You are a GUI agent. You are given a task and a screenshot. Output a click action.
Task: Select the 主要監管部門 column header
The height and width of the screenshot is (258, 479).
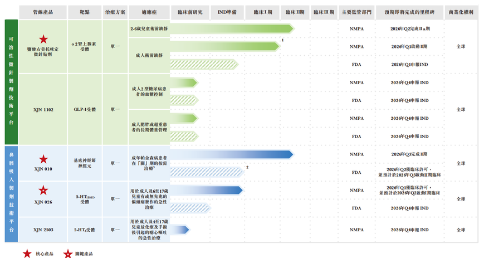click(x=356, y=12)
